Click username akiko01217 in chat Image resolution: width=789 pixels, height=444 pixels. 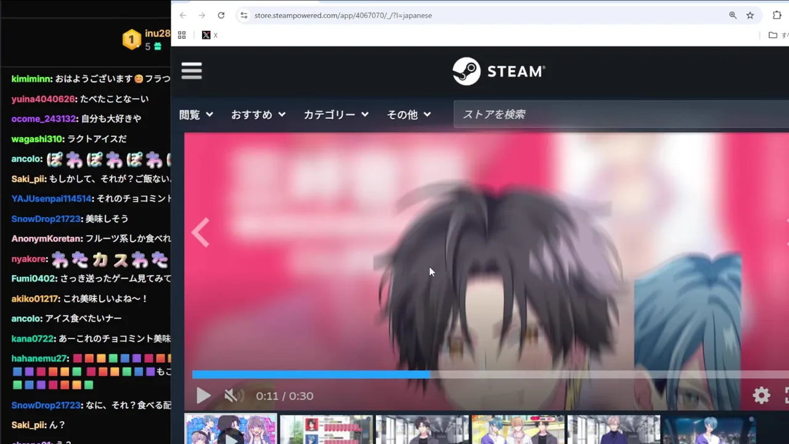pos(36,298)
